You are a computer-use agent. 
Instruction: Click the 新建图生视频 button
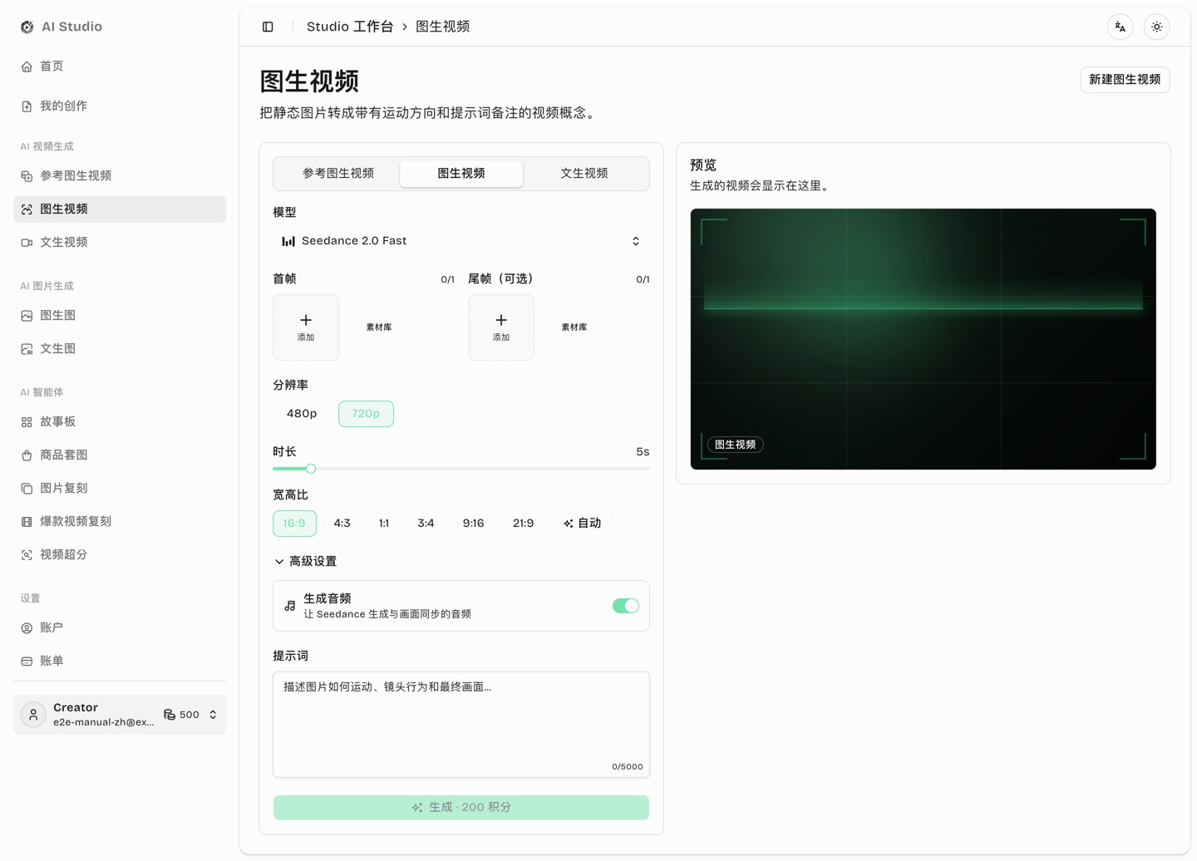tap(1126, 80)
